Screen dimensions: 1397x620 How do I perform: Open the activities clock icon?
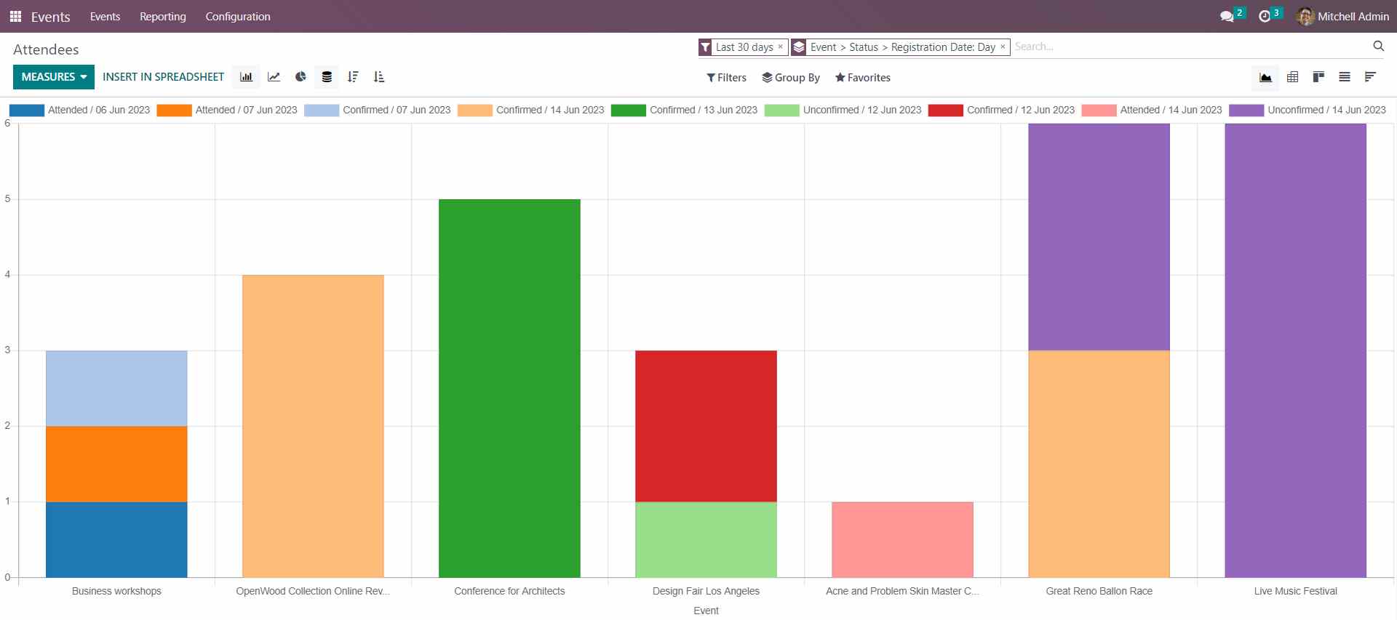point(1265,16)
